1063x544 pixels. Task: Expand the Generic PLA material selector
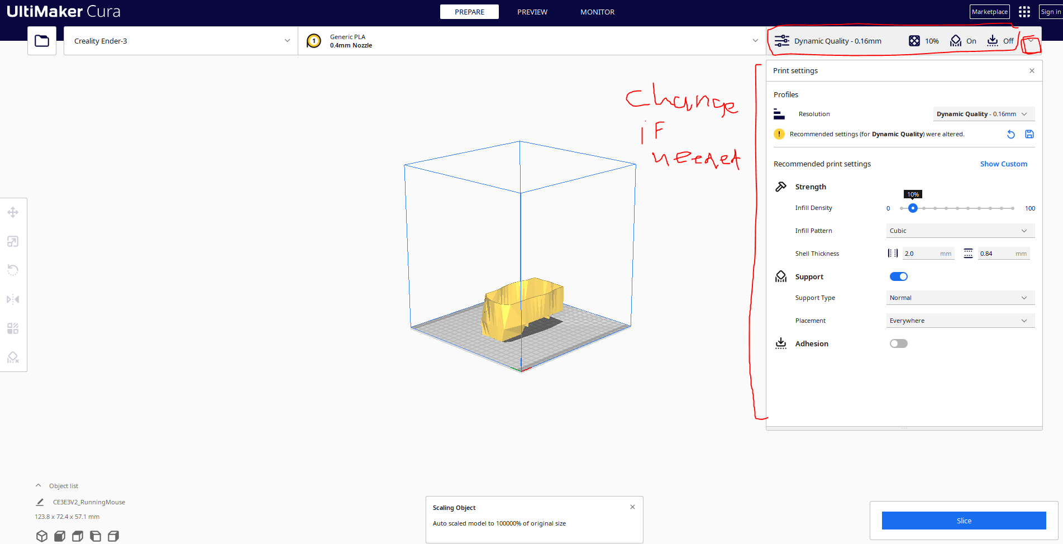coord(532,41)
